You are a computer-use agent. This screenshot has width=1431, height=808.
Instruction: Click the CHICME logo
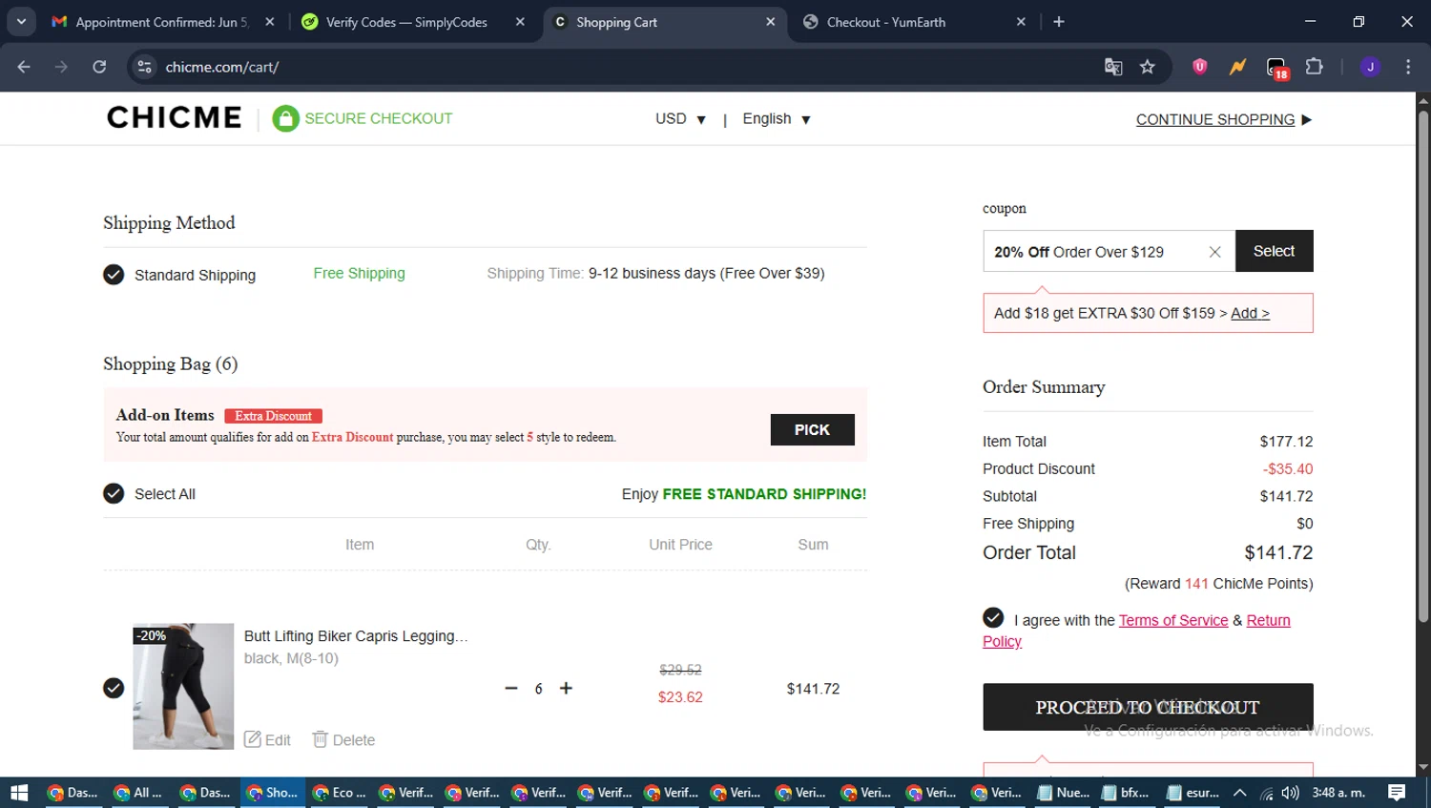tap(175, 117)
